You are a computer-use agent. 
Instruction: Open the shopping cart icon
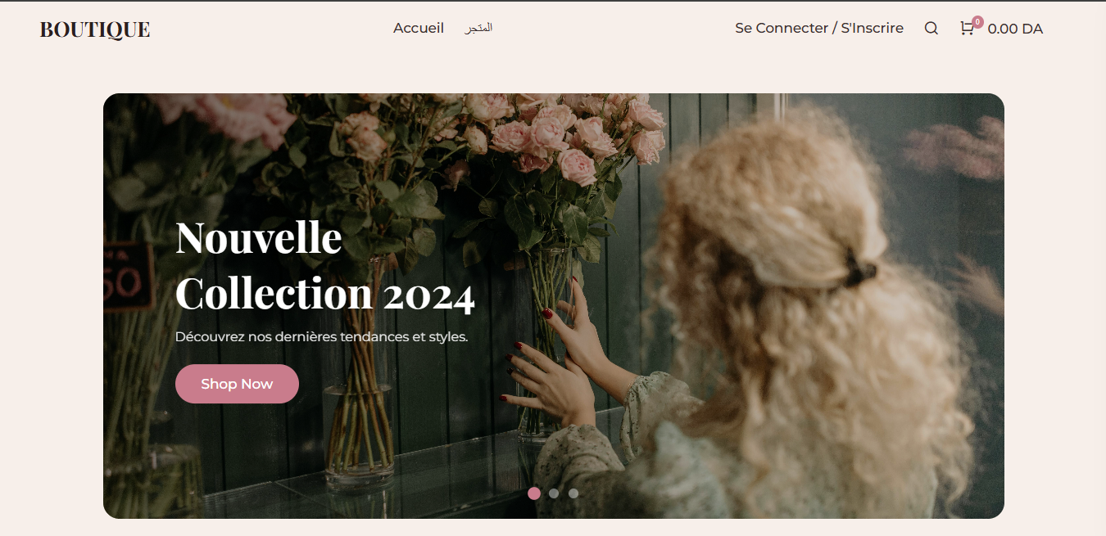[967, 29]
